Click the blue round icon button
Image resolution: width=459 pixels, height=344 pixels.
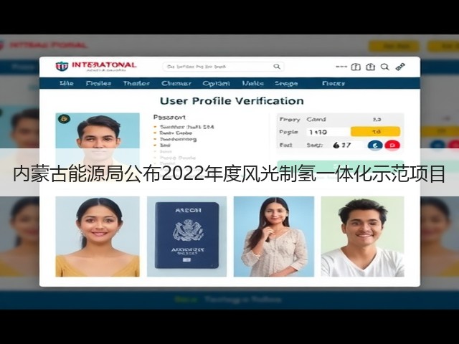[375, 145]
